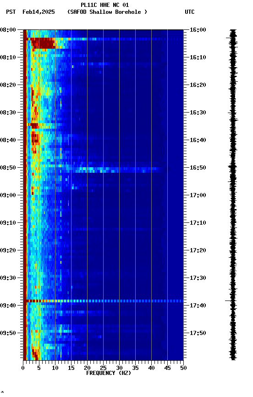
Task: Click the 09:10 PST time label
Action: (8, 223)
